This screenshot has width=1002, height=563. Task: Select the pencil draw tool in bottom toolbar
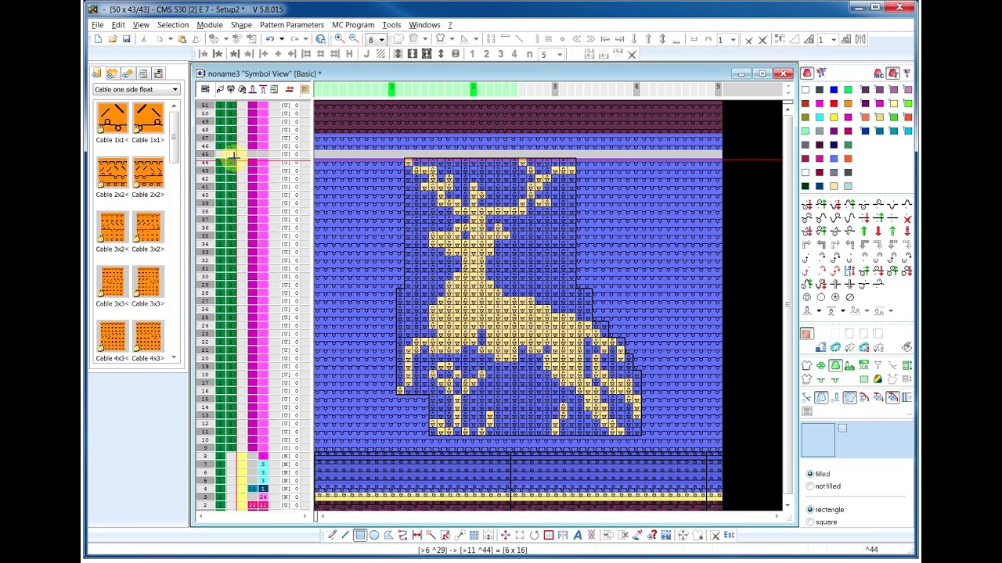click(x=332, y=535)
